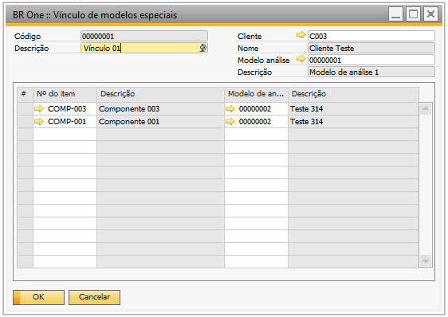
Task: Click the globe translate icon in Descrição field
Action: [x=202, y=48]
